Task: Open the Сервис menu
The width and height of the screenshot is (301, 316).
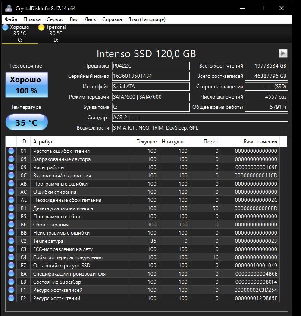Action: (55, 19)
